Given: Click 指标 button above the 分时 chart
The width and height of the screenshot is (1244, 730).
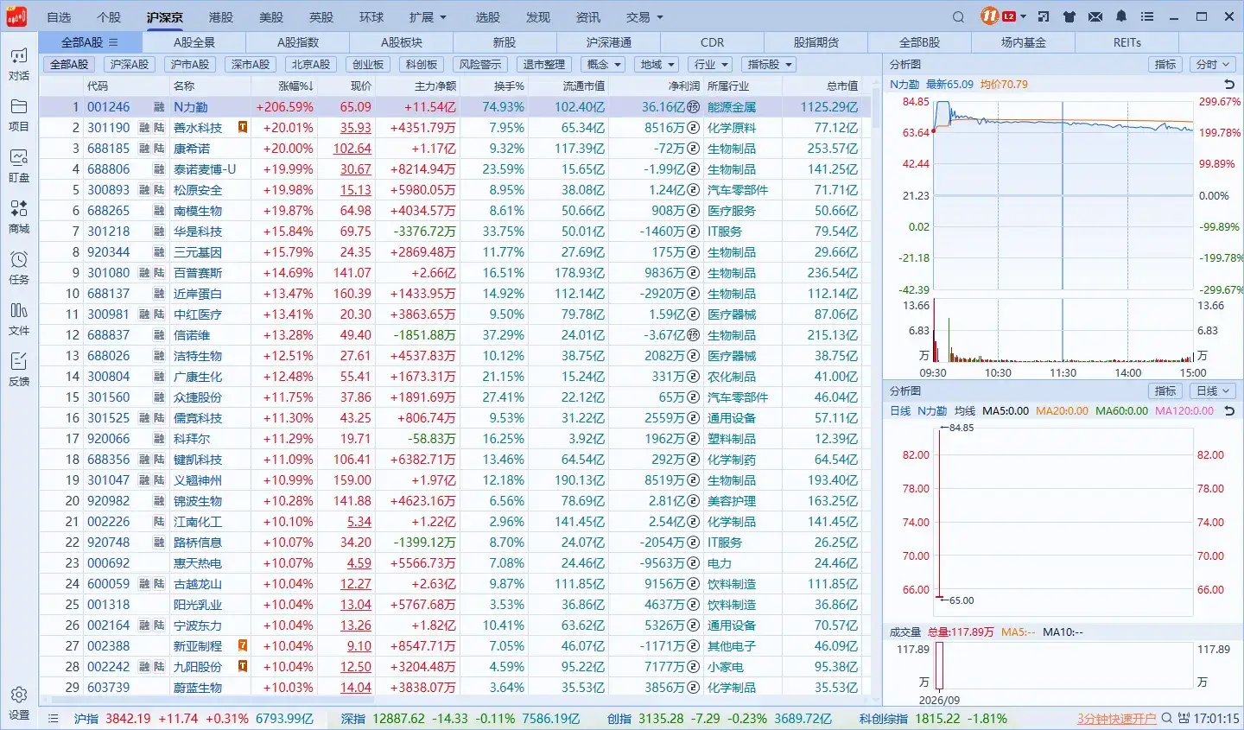Looking at the screenshot, I should [1165, 64].
